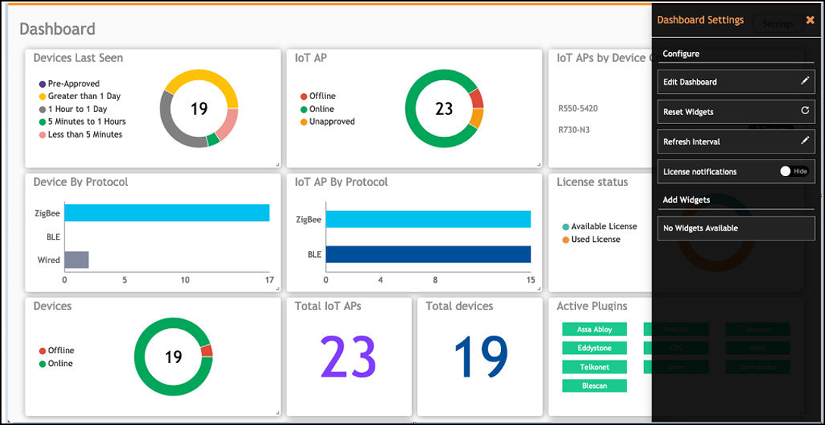Toggle Online legend entry in IoT AP widget
Image resolution: width=825 pixels, height=425 pixels.
pyautogui.click(x=317, y=109)
